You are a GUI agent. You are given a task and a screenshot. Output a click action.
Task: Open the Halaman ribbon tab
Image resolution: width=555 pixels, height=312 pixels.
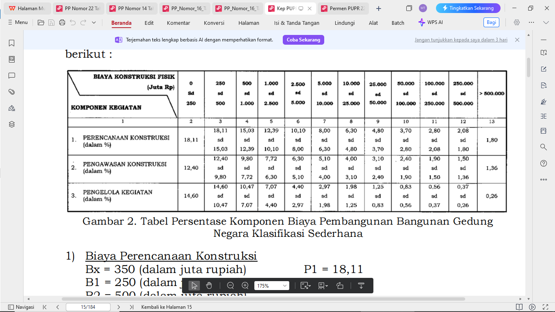[249, 23]
